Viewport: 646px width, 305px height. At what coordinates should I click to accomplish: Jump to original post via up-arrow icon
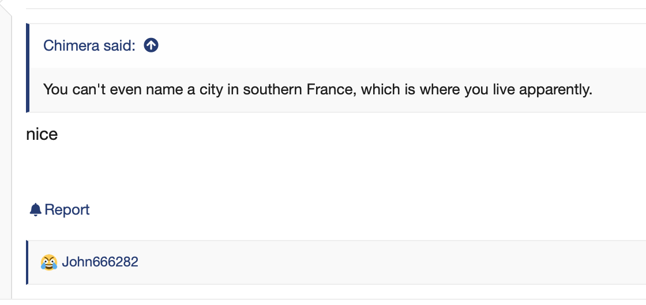[x=151, y=45]
